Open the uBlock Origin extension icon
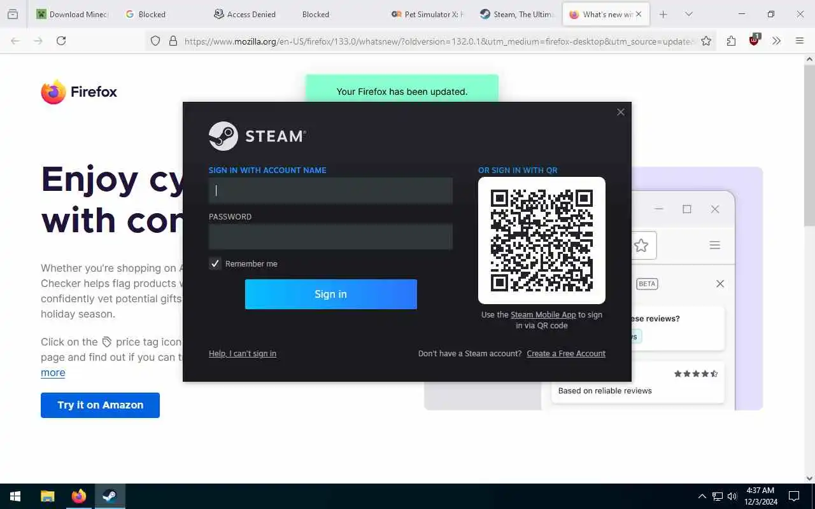The image size is (815, 509). (755, 41)
